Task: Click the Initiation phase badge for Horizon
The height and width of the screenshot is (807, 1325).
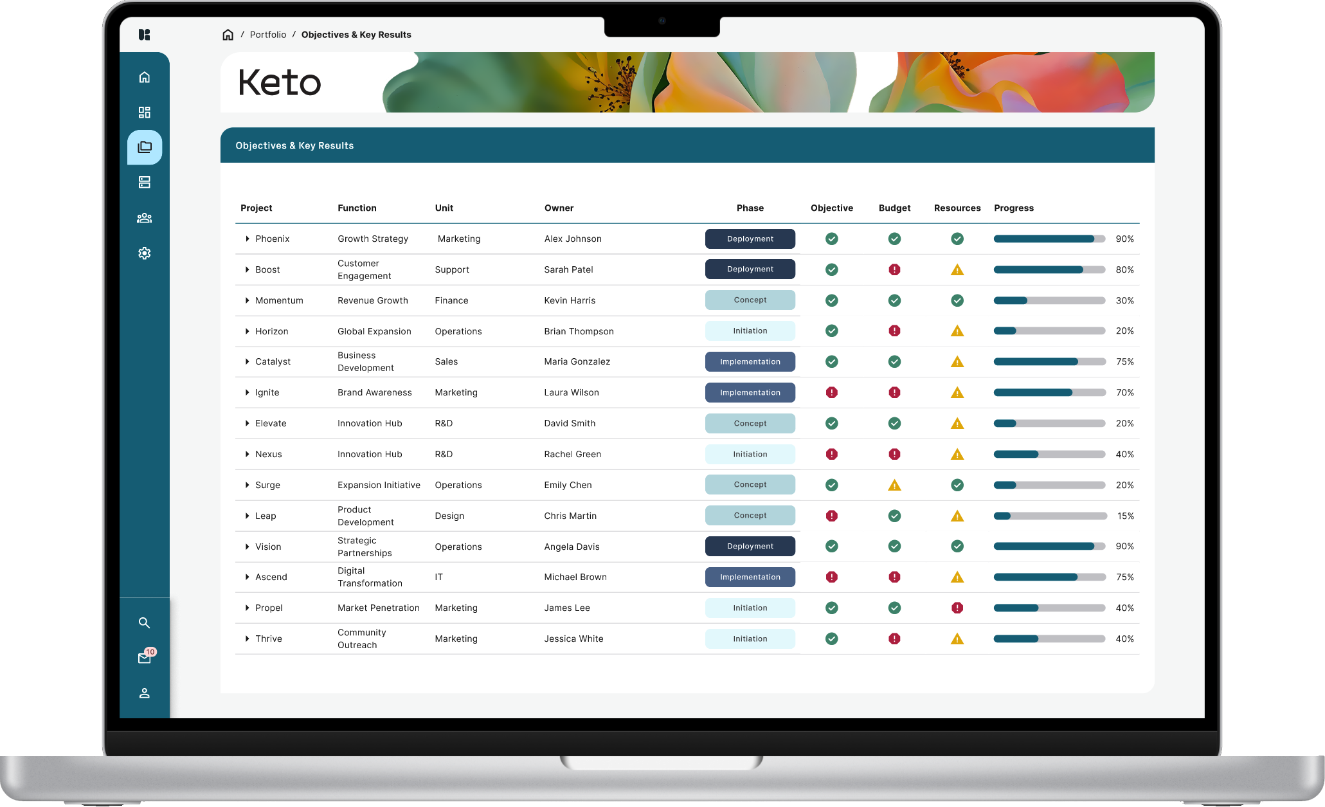Action: click(750, 331)
